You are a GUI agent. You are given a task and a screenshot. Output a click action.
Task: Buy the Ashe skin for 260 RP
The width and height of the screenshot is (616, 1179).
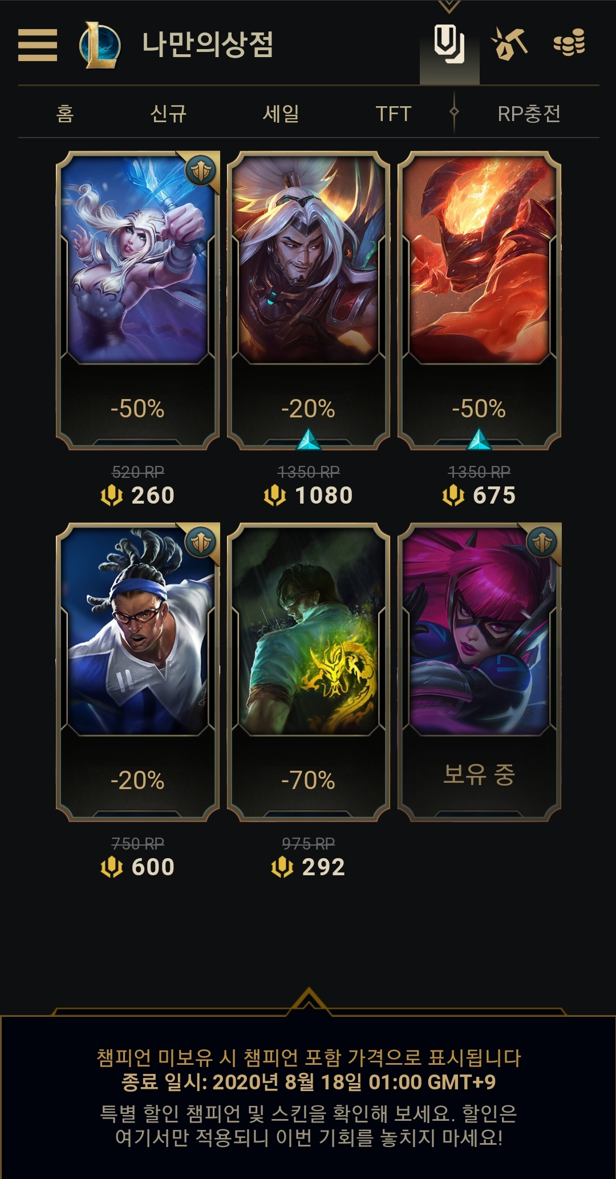click(137, 495)
